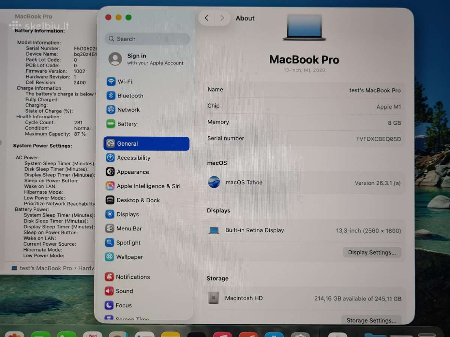Click Cycle Count 281 in System Information
The image size is (450, 337).
coord(54,122)
